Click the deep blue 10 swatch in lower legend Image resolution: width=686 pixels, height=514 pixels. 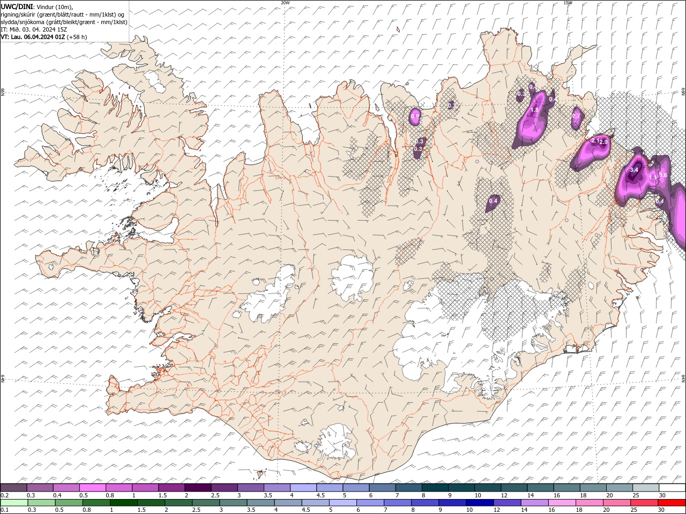tap(479, 503)
